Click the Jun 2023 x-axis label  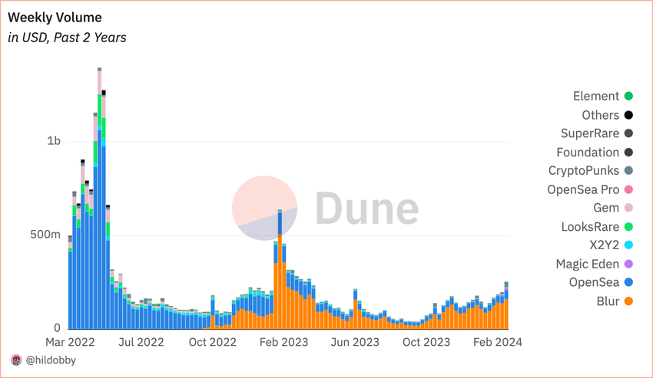pyautogui.click(x=355, y=342)
